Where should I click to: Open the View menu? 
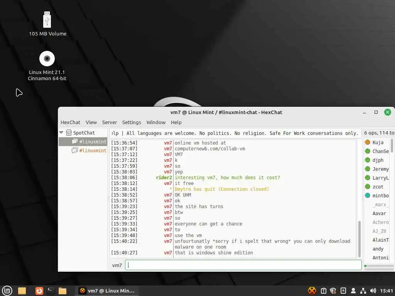(91, 122)
